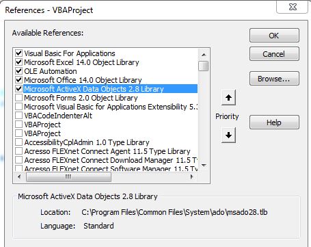Uncheck Visual Basic For Applications reference
This screenshot has width=311, height=247.
pos(18,53)
